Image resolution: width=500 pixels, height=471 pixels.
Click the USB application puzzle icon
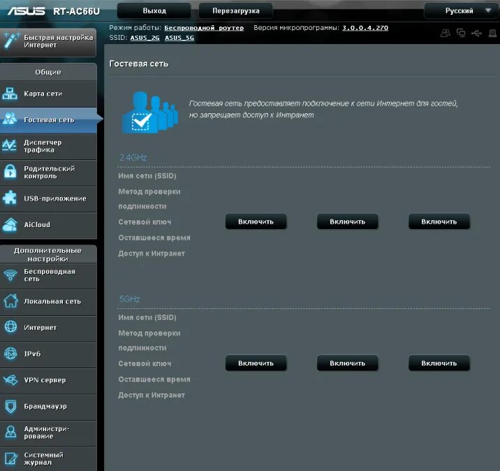point(10,198)
